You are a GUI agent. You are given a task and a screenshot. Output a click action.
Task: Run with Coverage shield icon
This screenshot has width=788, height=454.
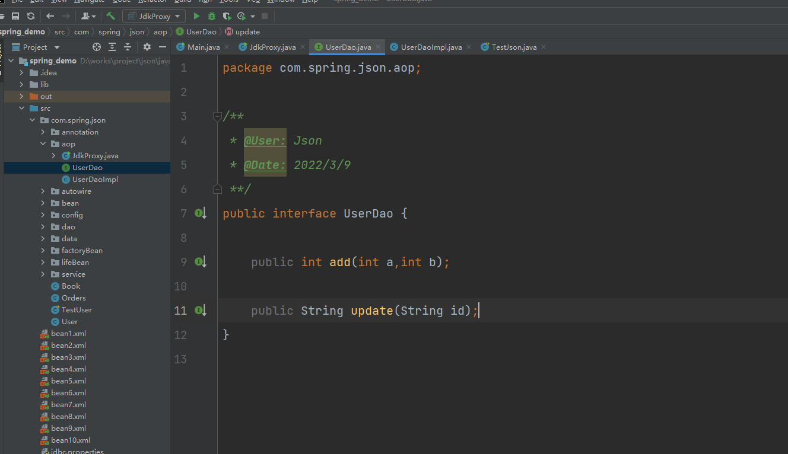[227, 16]
